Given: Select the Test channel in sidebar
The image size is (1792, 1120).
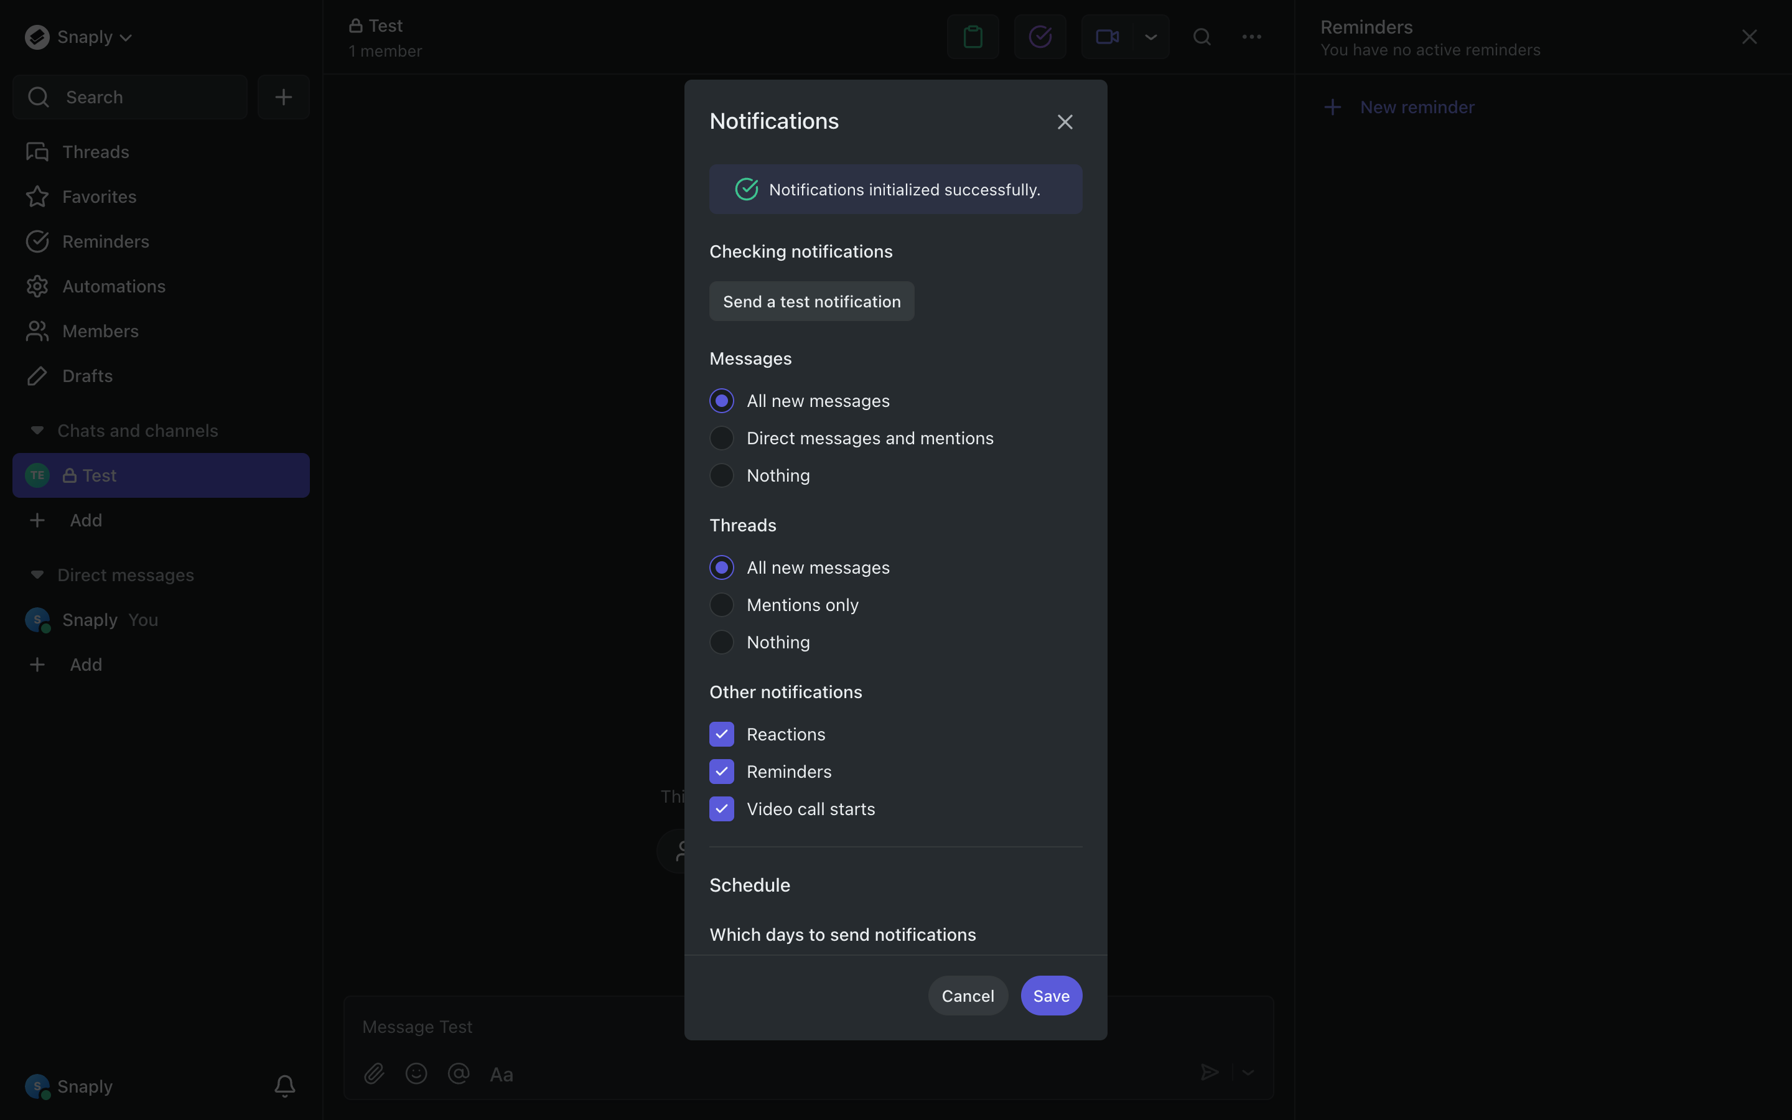Looking at the screenshot, I should tap(161, 475).
